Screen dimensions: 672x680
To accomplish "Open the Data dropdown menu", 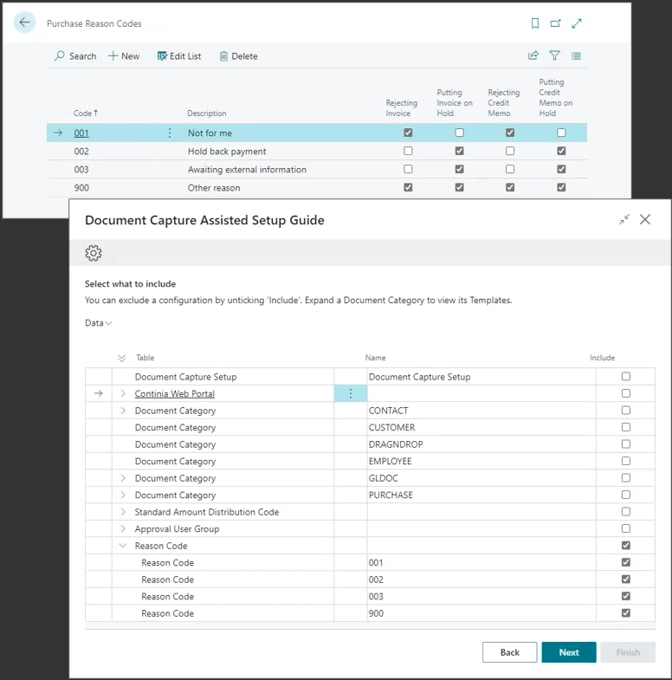I will pyautogui.click(x=98, y=323).
